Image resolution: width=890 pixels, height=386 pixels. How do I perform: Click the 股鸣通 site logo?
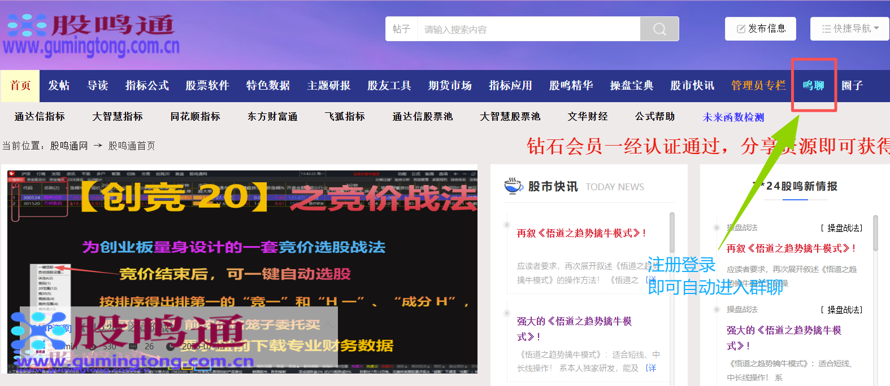[x=91, y=36]
